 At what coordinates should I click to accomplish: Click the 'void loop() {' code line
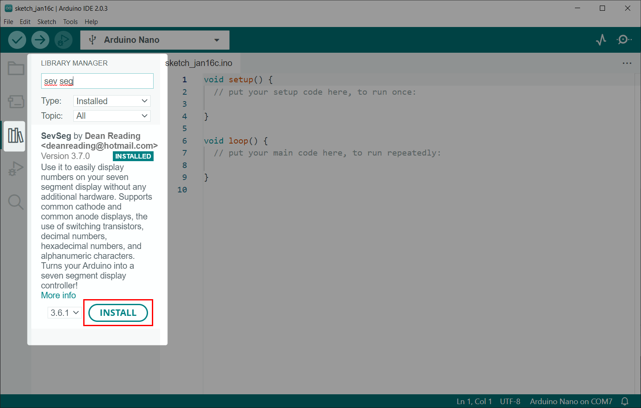click(236, 141)
